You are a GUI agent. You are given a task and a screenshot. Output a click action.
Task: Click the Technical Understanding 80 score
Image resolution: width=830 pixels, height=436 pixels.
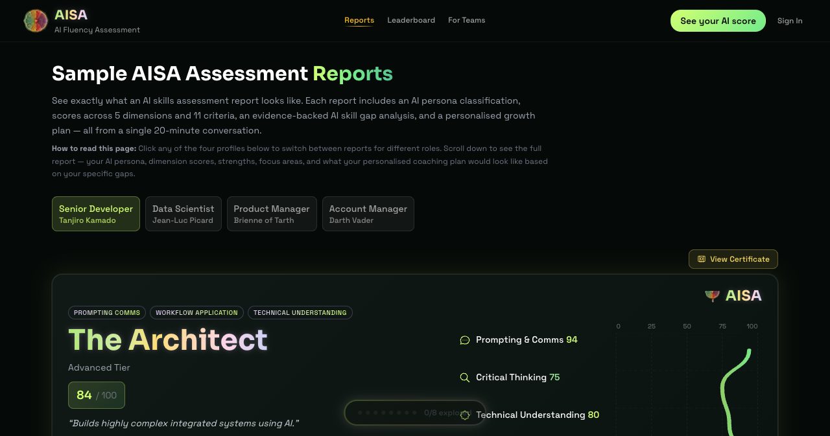pos(538,415)
